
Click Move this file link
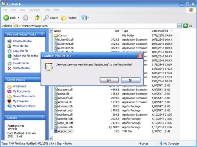(x=20, y=46)
